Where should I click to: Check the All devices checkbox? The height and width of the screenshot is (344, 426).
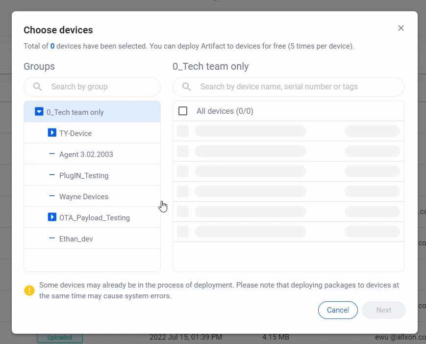pyautogui.click(x=183, y=111)
